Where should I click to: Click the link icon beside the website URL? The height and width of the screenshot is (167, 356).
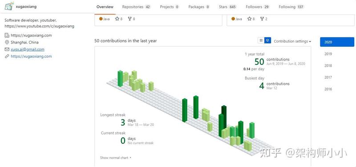click(x=7, y=56)
